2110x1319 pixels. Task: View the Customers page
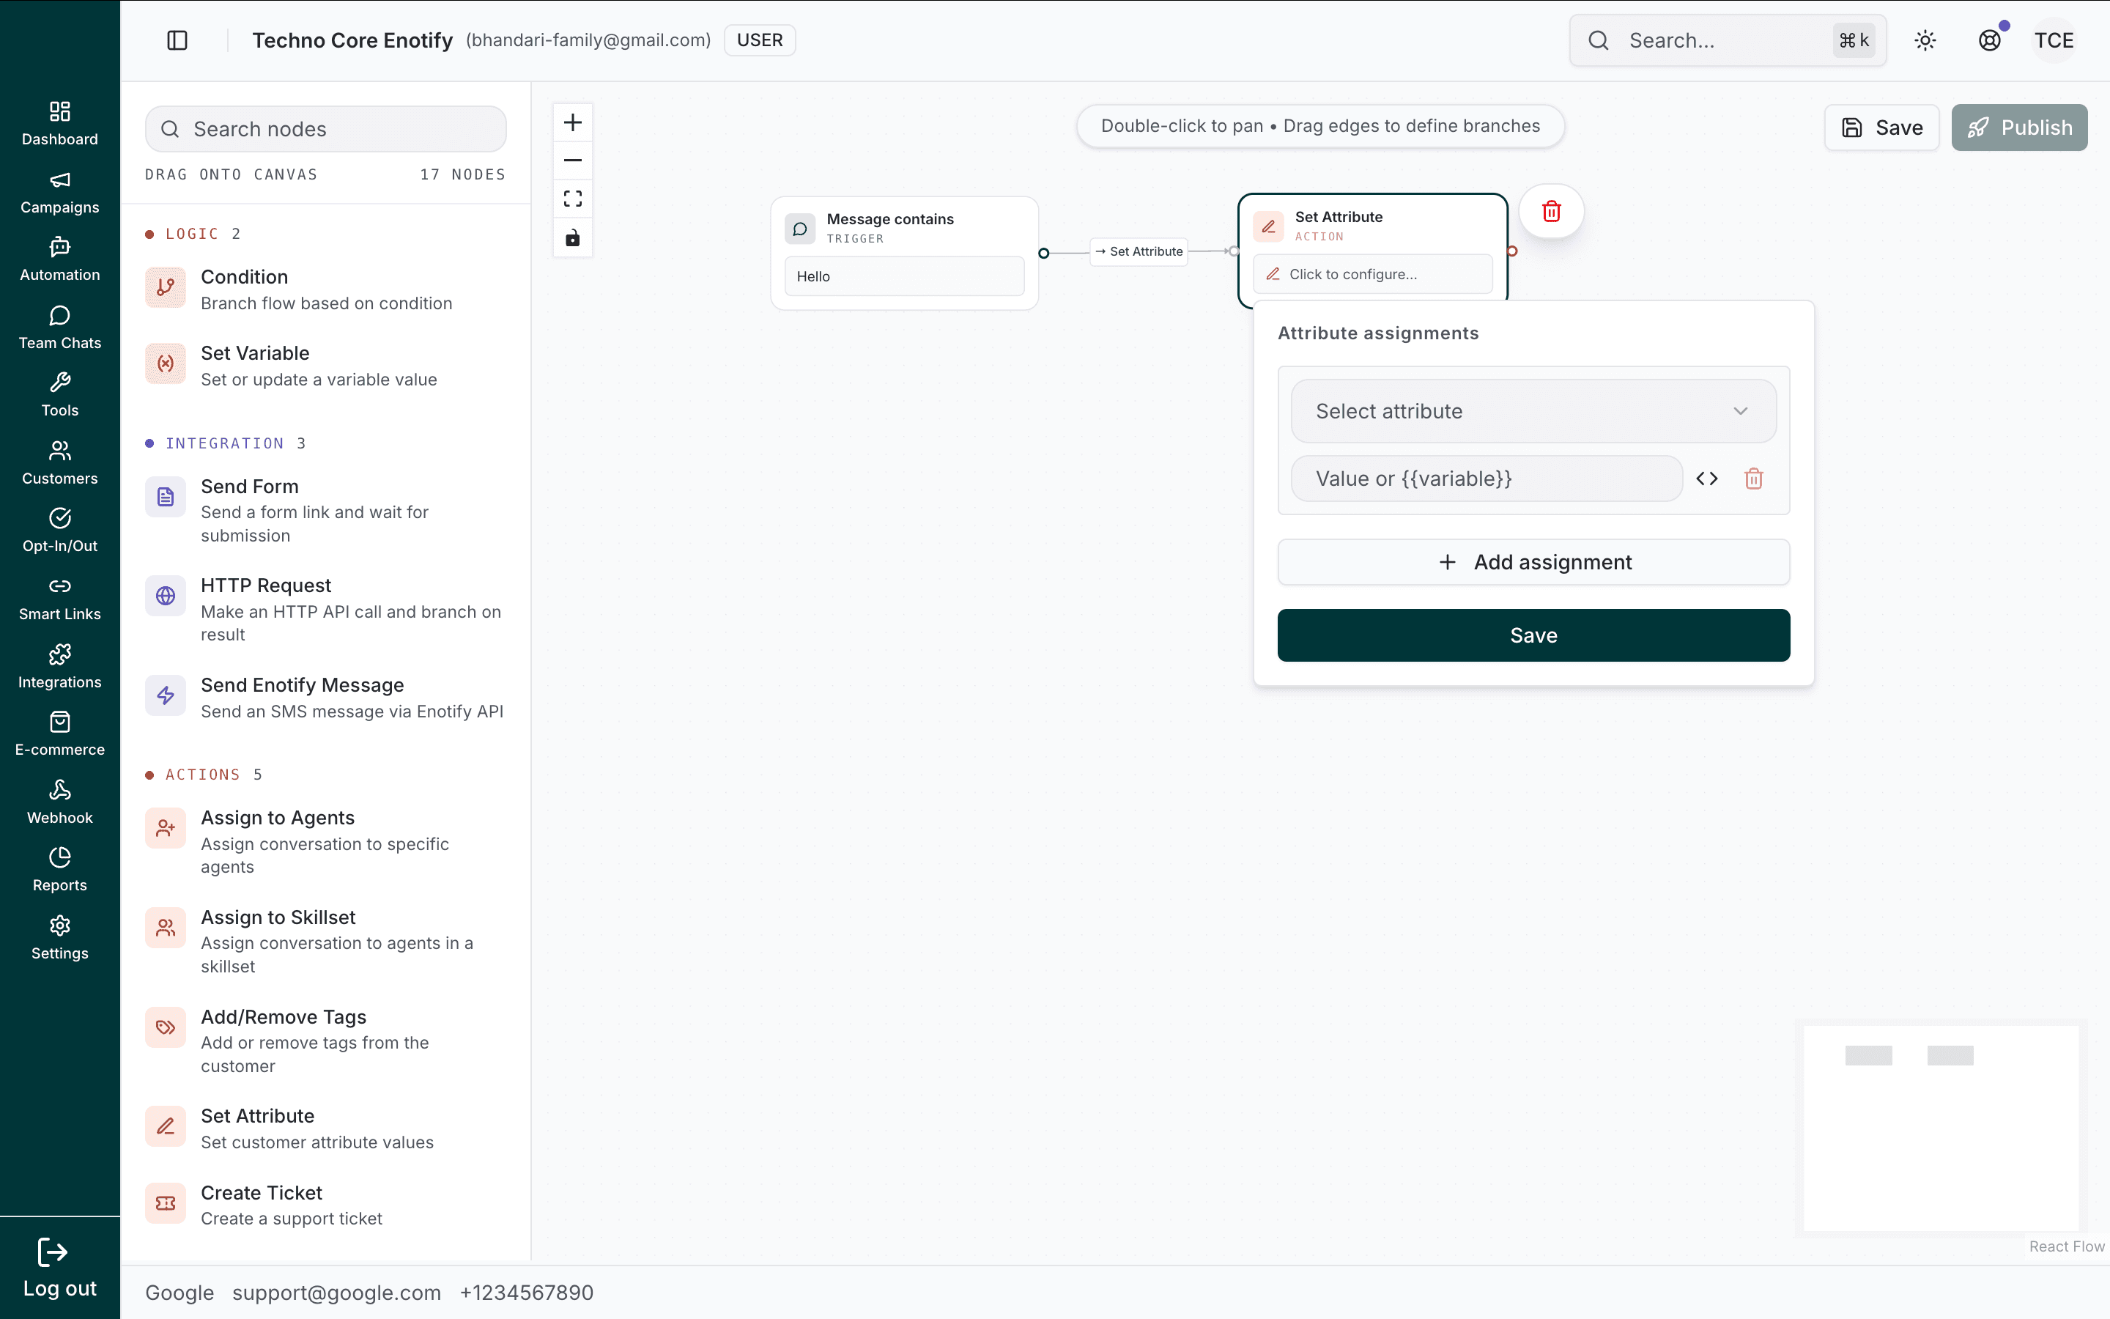coord(59,462)
